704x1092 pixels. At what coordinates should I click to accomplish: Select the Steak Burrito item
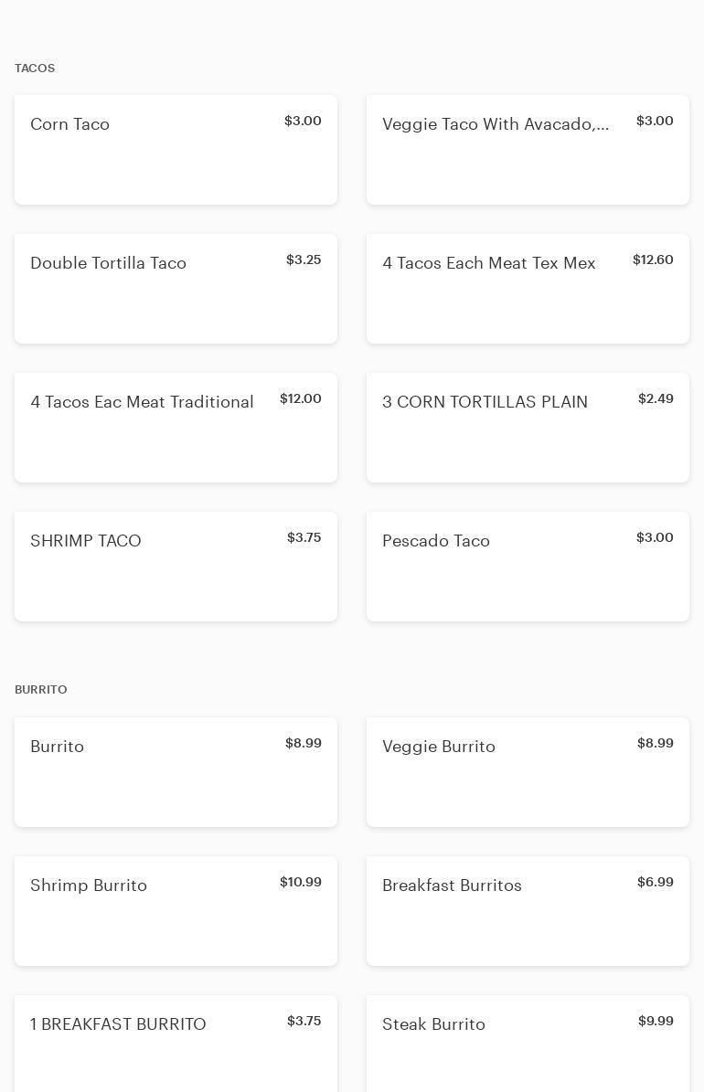528,1044
